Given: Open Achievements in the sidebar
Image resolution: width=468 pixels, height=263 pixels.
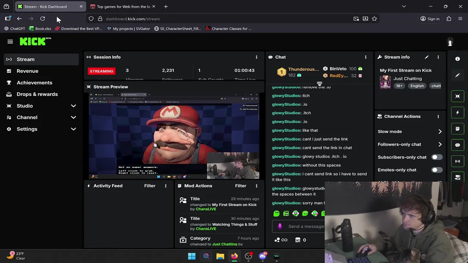Looking at the screenshot, I should pos(41,83).
